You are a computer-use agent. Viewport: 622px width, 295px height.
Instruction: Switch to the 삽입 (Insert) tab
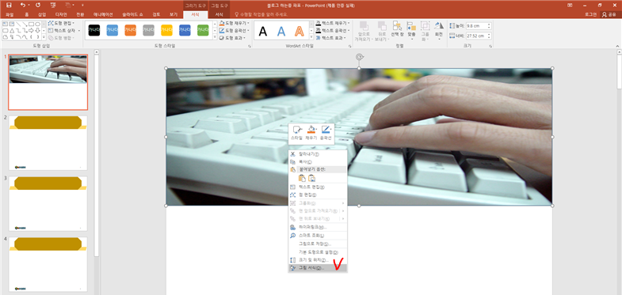click(x=42, y=15)
